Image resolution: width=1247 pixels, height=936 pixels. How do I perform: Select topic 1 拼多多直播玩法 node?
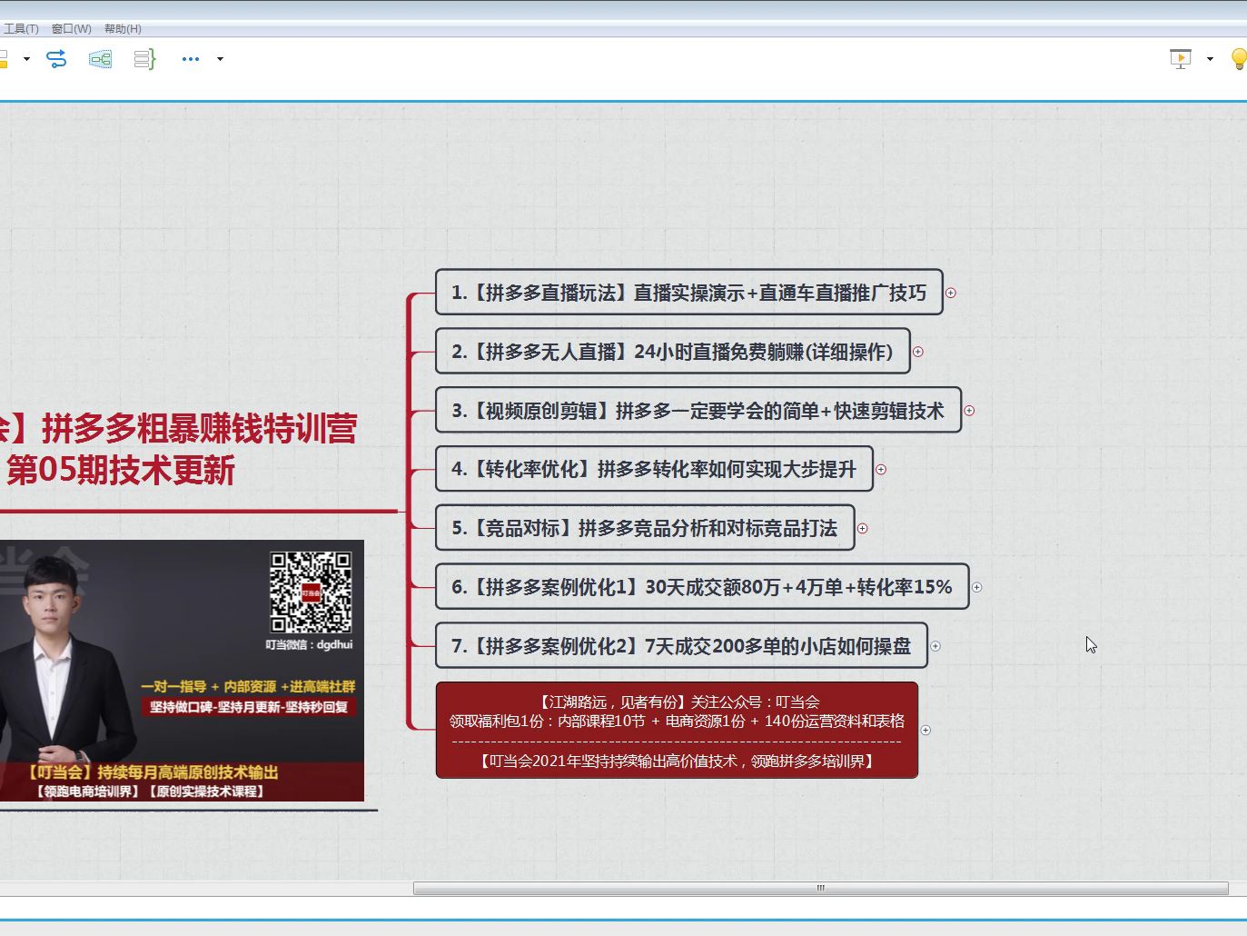(689, 293)
